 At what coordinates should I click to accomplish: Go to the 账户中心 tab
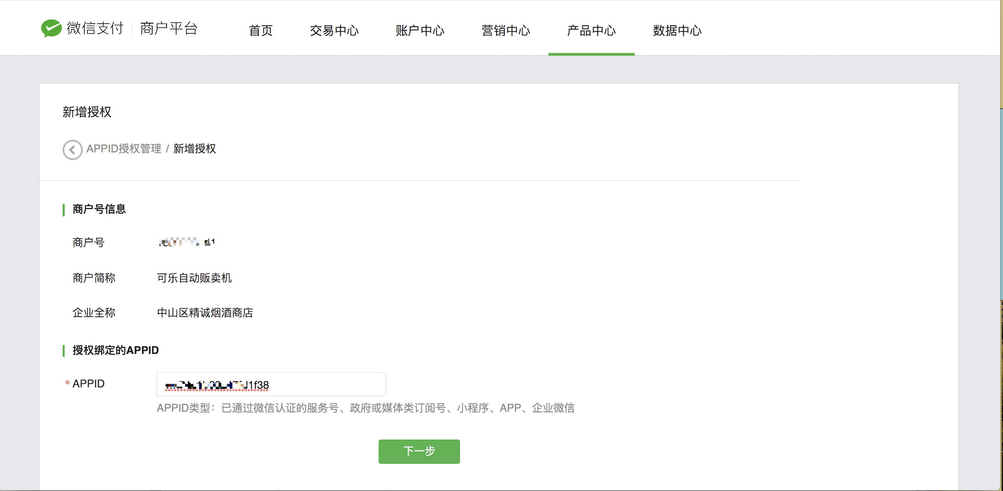420,30
